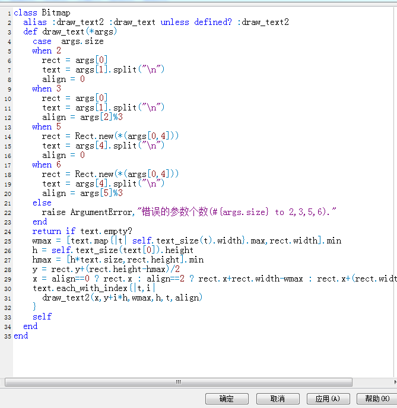Click the 'wmax =' assignment on line 25
The image size is (397, 408).
point(187,241)
